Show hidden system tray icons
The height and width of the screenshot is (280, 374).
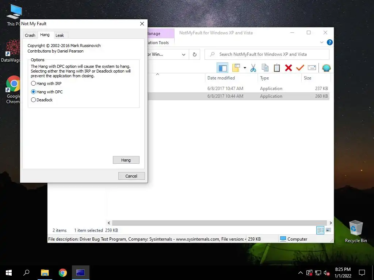click(x=301, y=273)
